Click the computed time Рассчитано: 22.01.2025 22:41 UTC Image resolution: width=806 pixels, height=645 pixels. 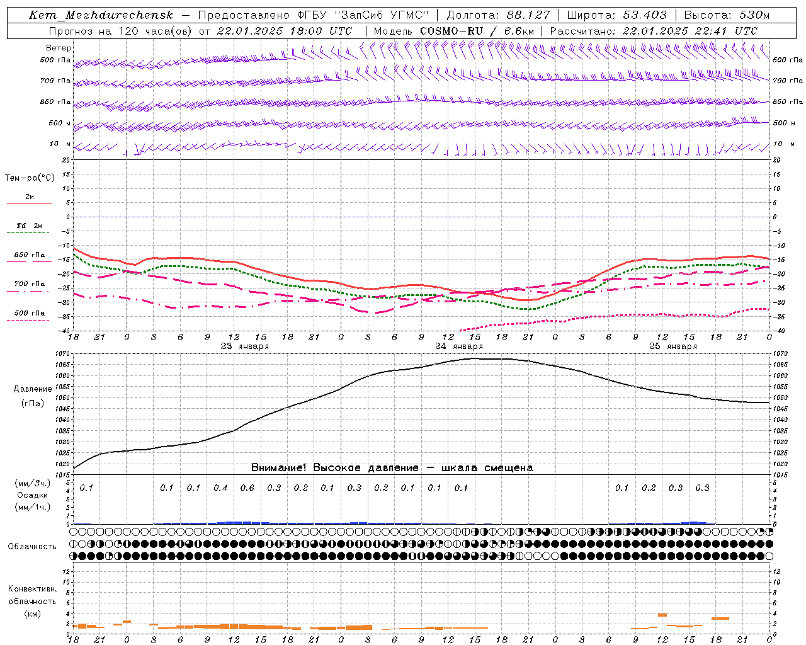tap(654, 30)
